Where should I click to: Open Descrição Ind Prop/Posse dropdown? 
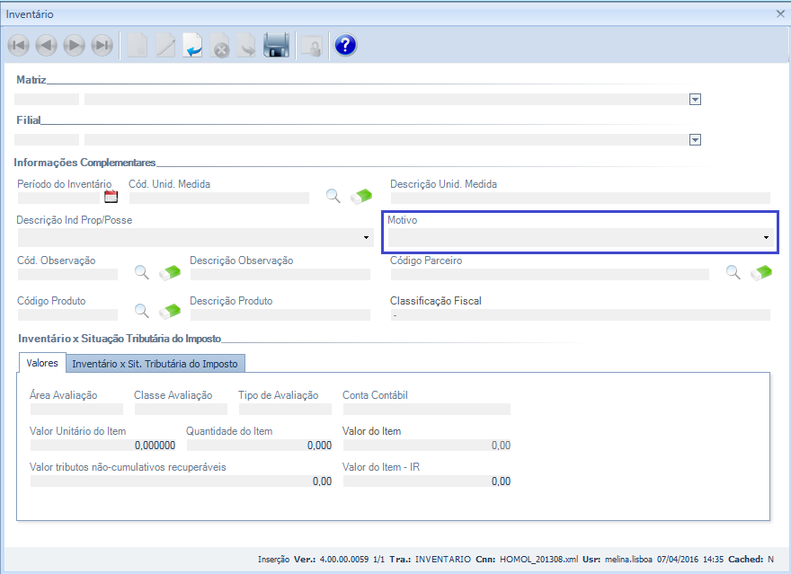click(x=367, y=238)
